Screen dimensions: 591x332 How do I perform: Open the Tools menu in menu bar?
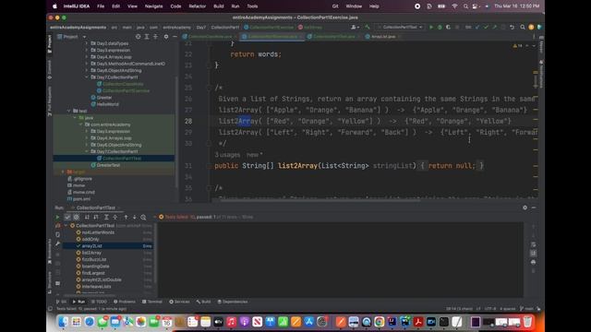click(252, 6)
